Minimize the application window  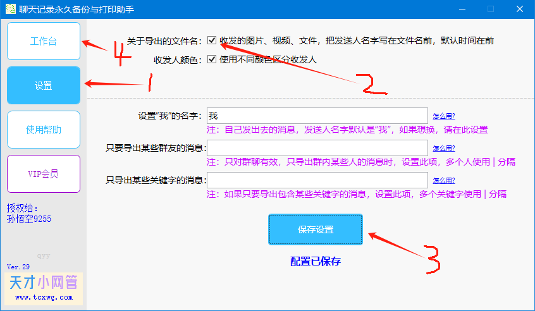tap(462, 9)
